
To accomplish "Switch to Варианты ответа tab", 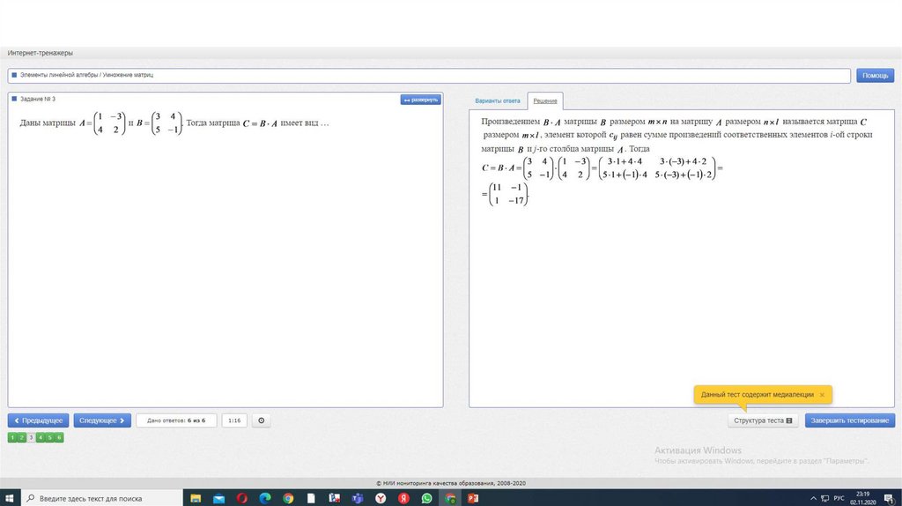I will [x=498, y=100].
